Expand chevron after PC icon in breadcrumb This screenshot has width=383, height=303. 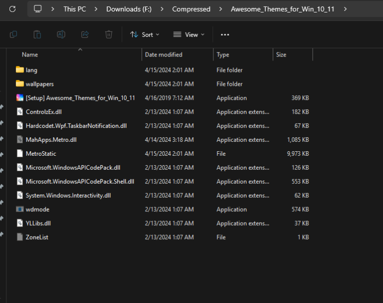(x=52, y=9)
